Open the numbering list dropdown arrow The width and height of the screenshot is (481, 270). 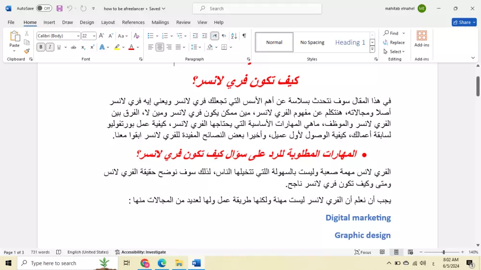click(172, 36)
